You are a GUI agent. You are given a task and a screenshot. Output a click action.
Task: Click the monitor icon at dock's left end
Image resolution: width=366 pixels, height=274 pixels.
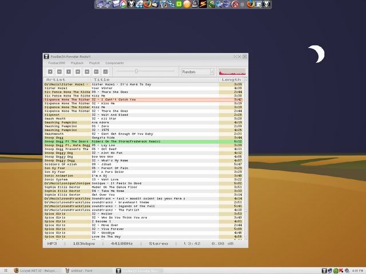pyautogui.click(x=100, y=5)
